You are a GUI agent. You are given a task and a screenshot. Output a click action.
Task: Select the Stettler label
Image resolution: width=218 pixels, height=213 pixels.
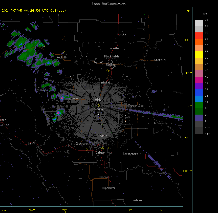(160, 60)
